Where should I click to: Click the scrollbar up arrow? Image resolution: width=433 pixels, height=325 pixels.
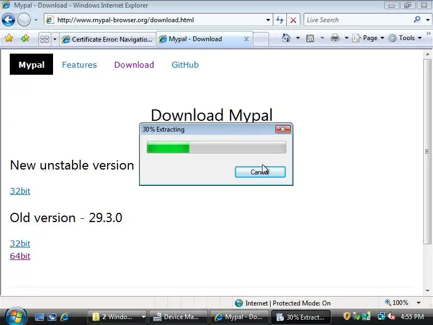pos(428,54)
